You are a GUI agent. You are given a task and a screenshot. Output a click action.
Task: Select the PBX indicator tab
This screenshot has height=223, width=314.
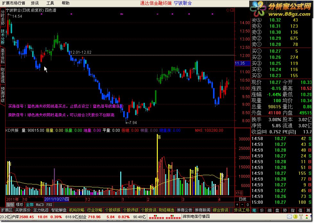pos(49,205)
